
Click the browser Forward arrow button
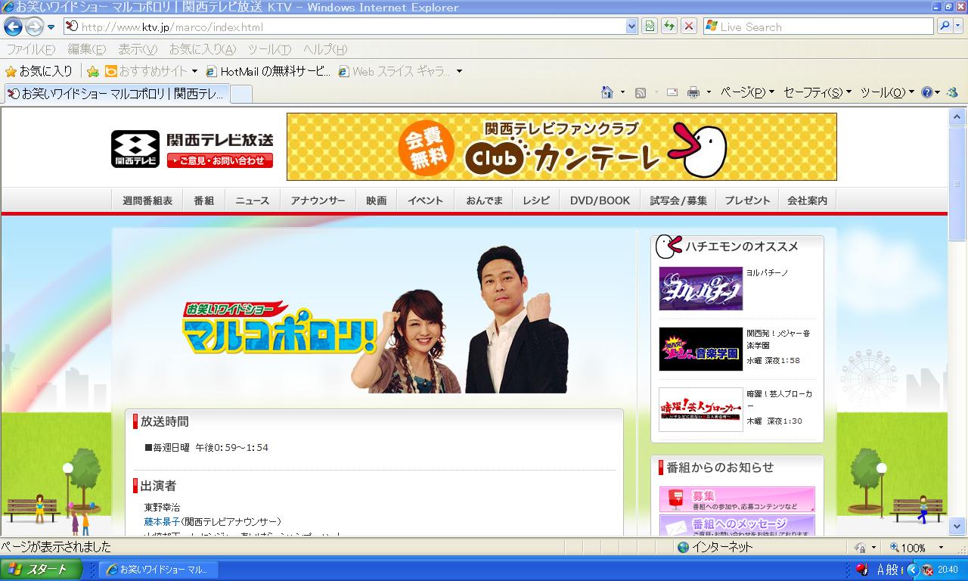click(x=34, y=26)
